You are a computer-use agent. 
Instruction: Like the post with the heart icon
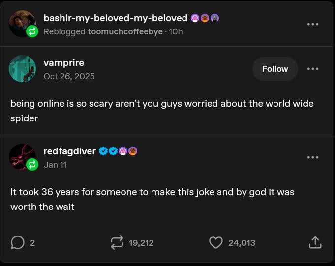pyautogui.click(x=215, y=242)
